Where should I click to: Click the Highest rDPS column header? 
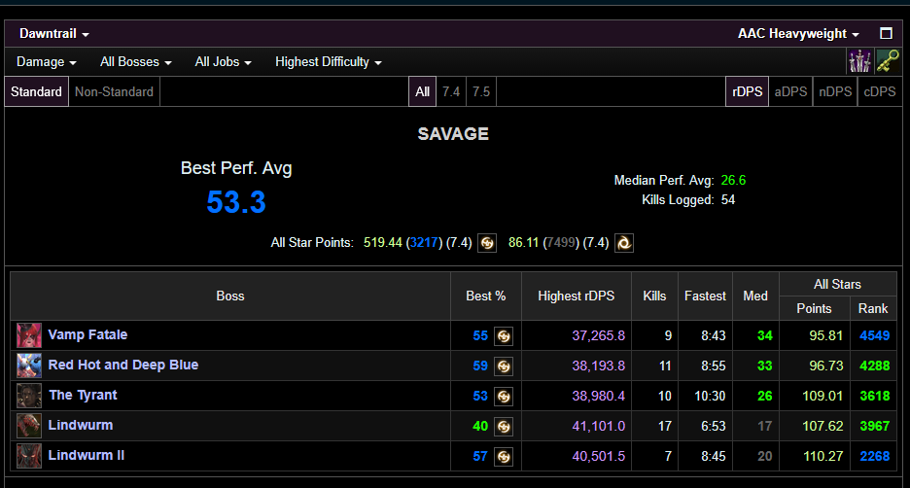pyautogui.click(x=576, y=296)
